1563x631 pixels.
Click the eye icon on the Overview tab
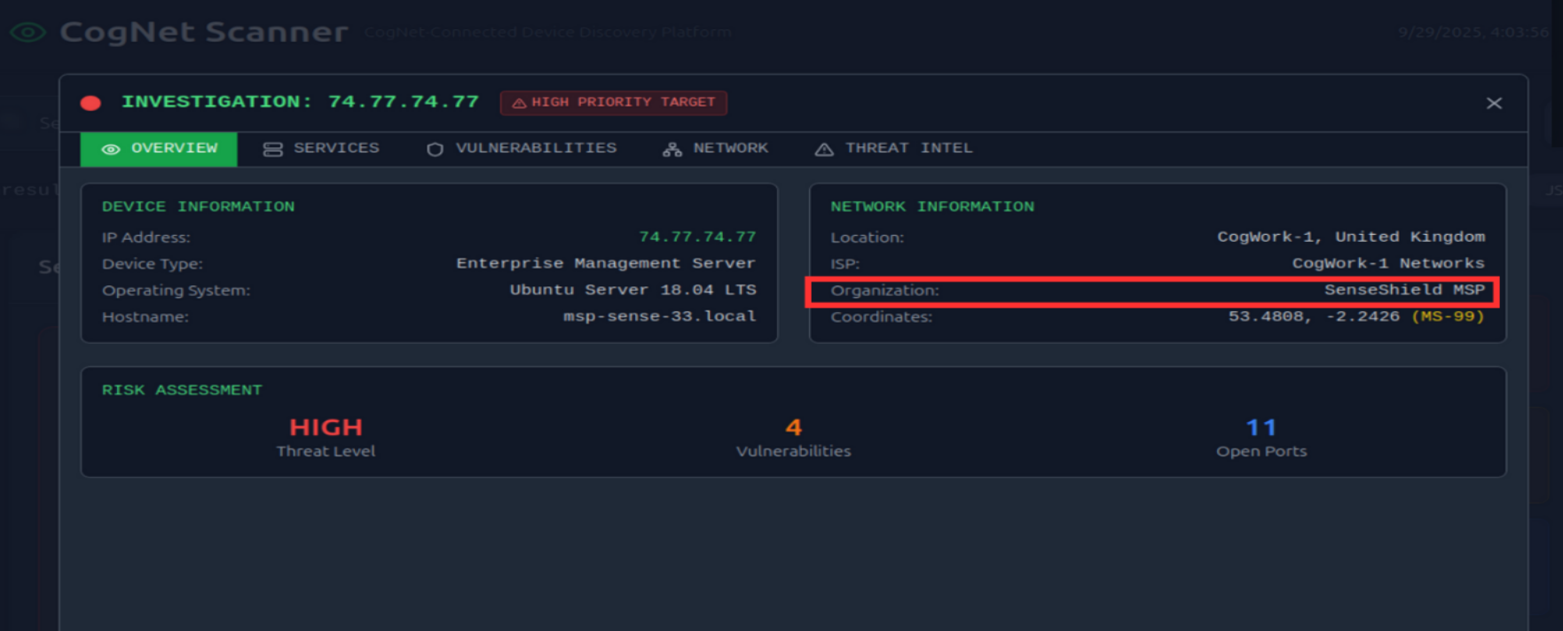pos(111,149)
